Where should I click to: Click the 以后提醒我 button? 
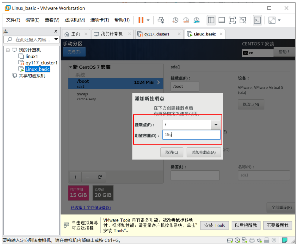[x=246, y=225]
